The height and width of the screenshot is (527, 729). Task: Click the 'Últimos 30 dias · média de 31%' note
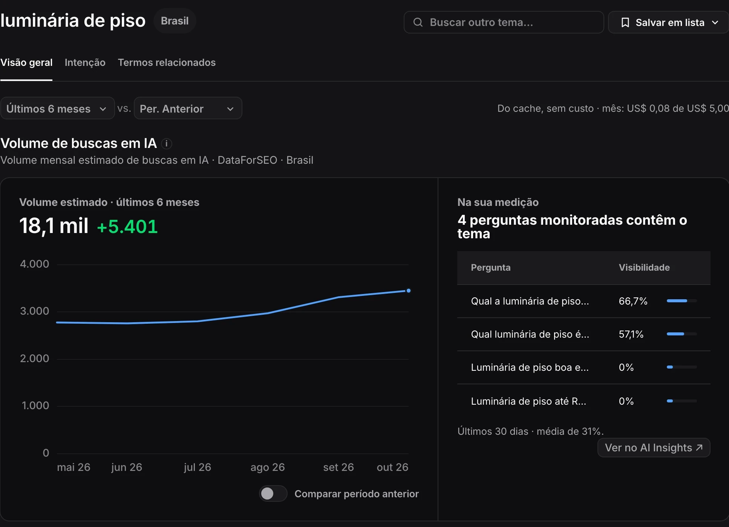coord(531,431)
